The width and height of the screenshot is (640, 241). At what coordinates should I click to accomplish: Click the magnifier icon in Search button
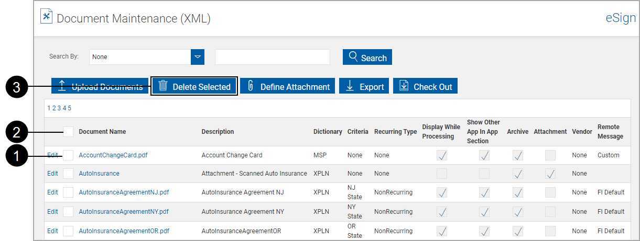pos(353,56)
